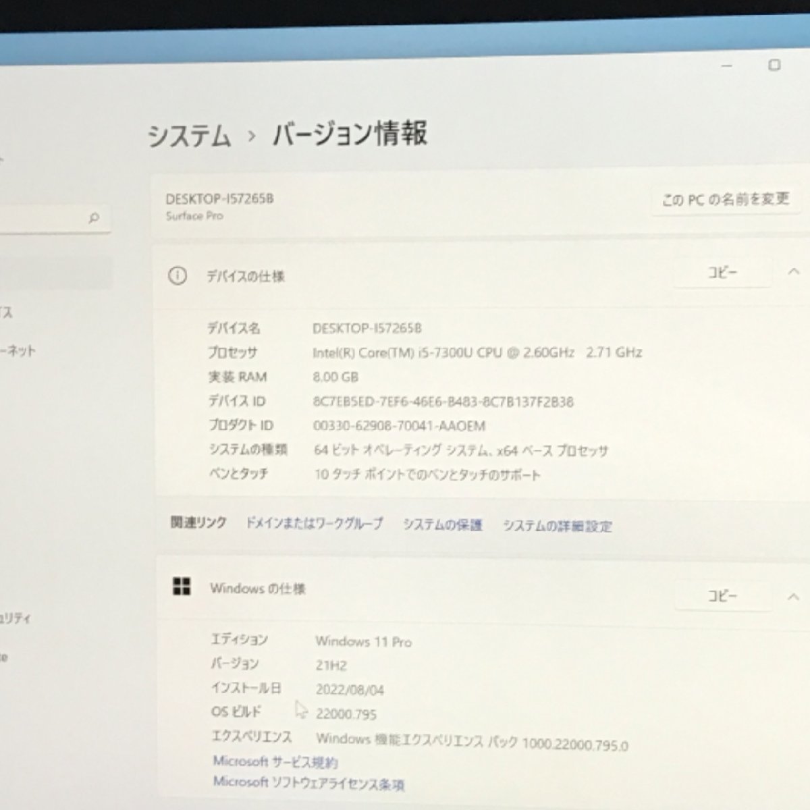
Task: Select the デバイス名 value DESKTOP-I57265B
Action: (x=367, y=328)
